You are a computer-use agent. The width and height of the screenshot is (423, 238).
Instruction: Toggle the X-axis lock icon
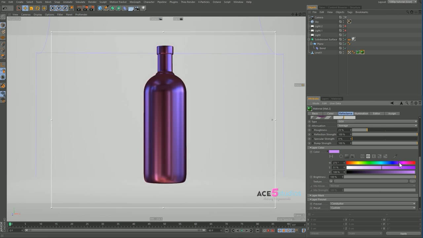(53, 8)
